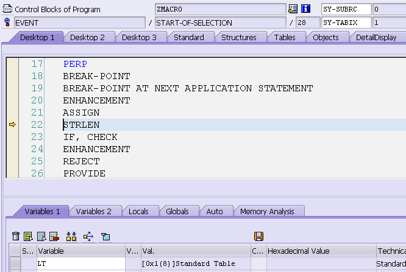Click the orange save disk icon

click(258, 236)
